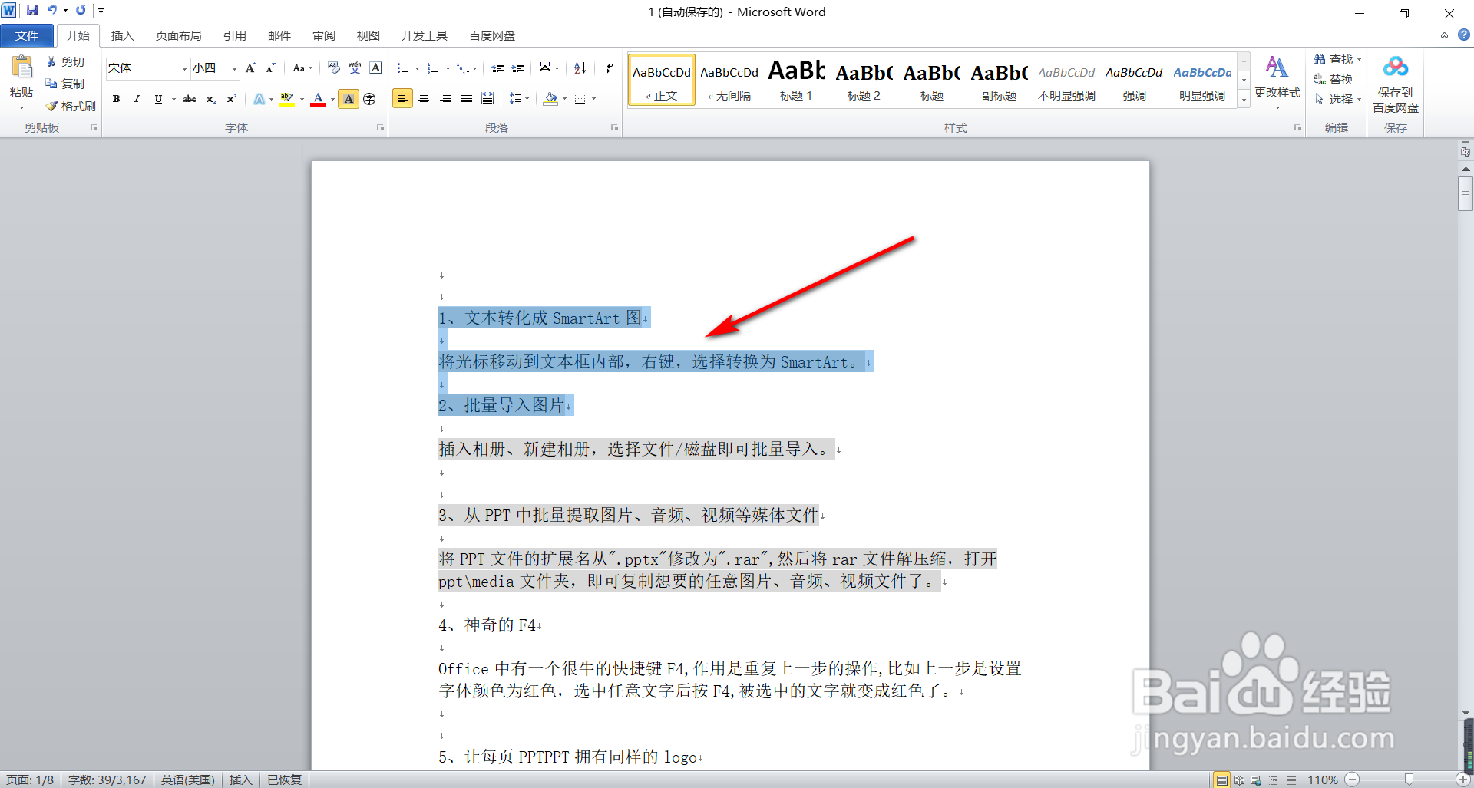The width and height of the screenshot is (1474, 788).
Task: Open the 宋体 font name dropdown
Action: 184,69
